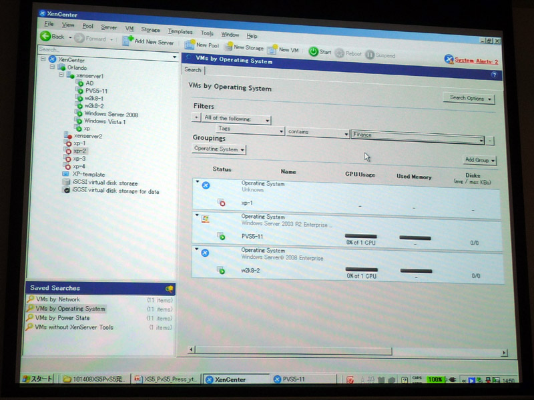Collapse the xenserver1 tree node
Viewport: 534px width, 400px height.
[x=61, y=75]
